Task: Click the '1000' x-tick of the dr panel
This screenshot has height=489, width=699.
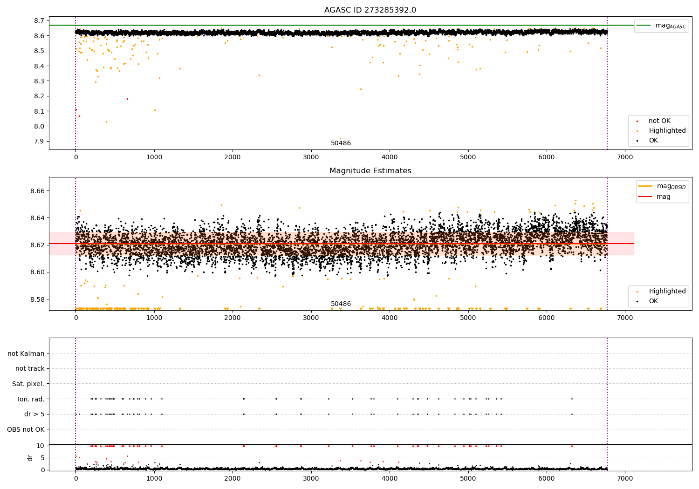Action: tap(154, 479)
